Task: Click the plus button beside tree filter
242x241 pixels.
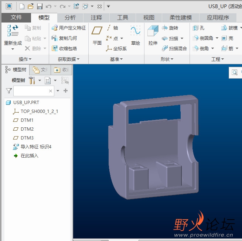Action: 66,91
